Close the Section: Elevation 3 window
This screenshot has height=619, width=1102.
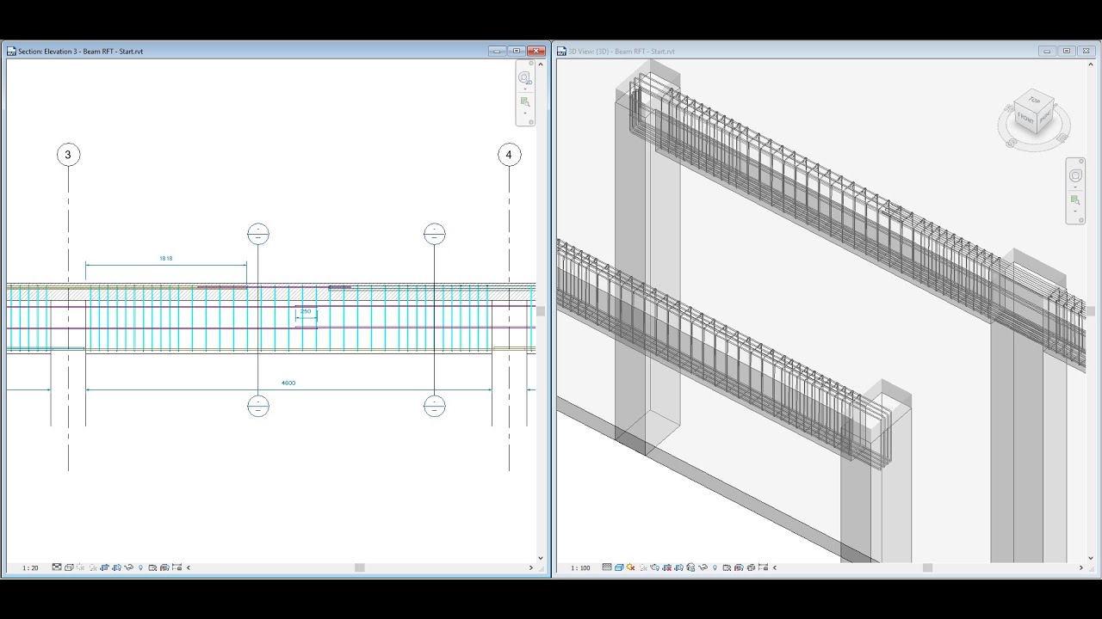pos(536,51)
